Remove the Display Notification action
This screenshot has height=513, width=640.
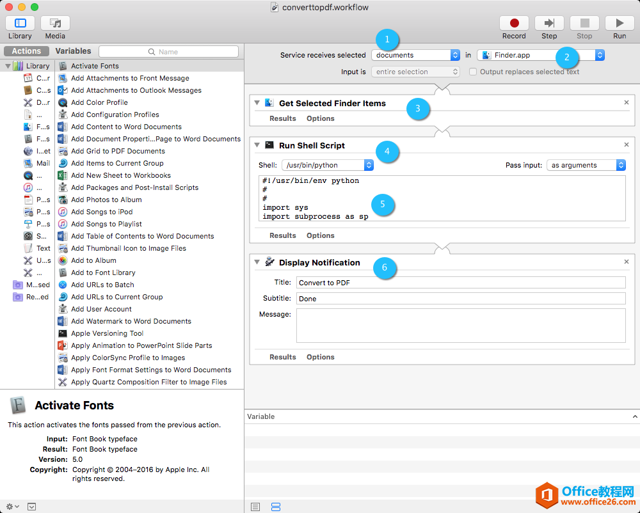627,262
